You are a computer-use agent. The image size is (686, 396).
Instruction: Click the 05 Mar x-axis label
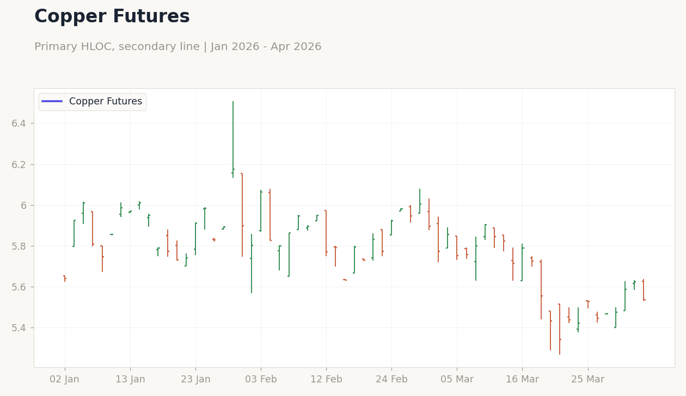tap(457, 380)
